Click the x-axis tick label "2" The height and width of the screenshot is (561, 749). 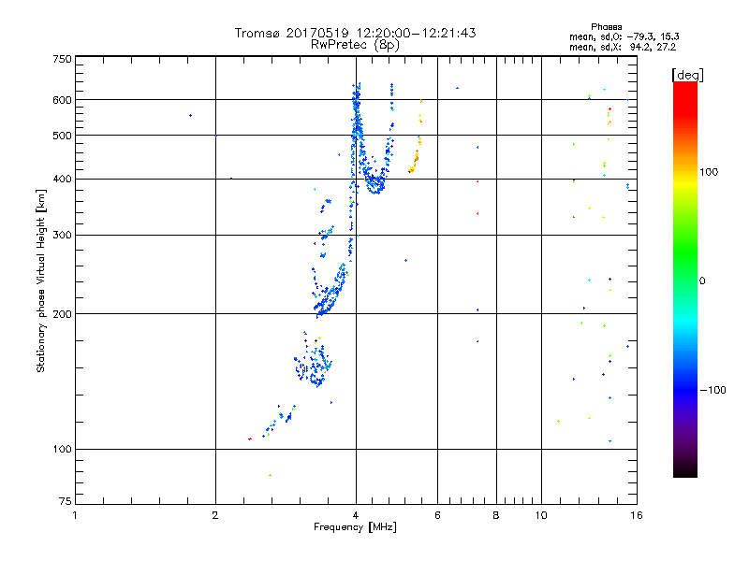(215, 515)
